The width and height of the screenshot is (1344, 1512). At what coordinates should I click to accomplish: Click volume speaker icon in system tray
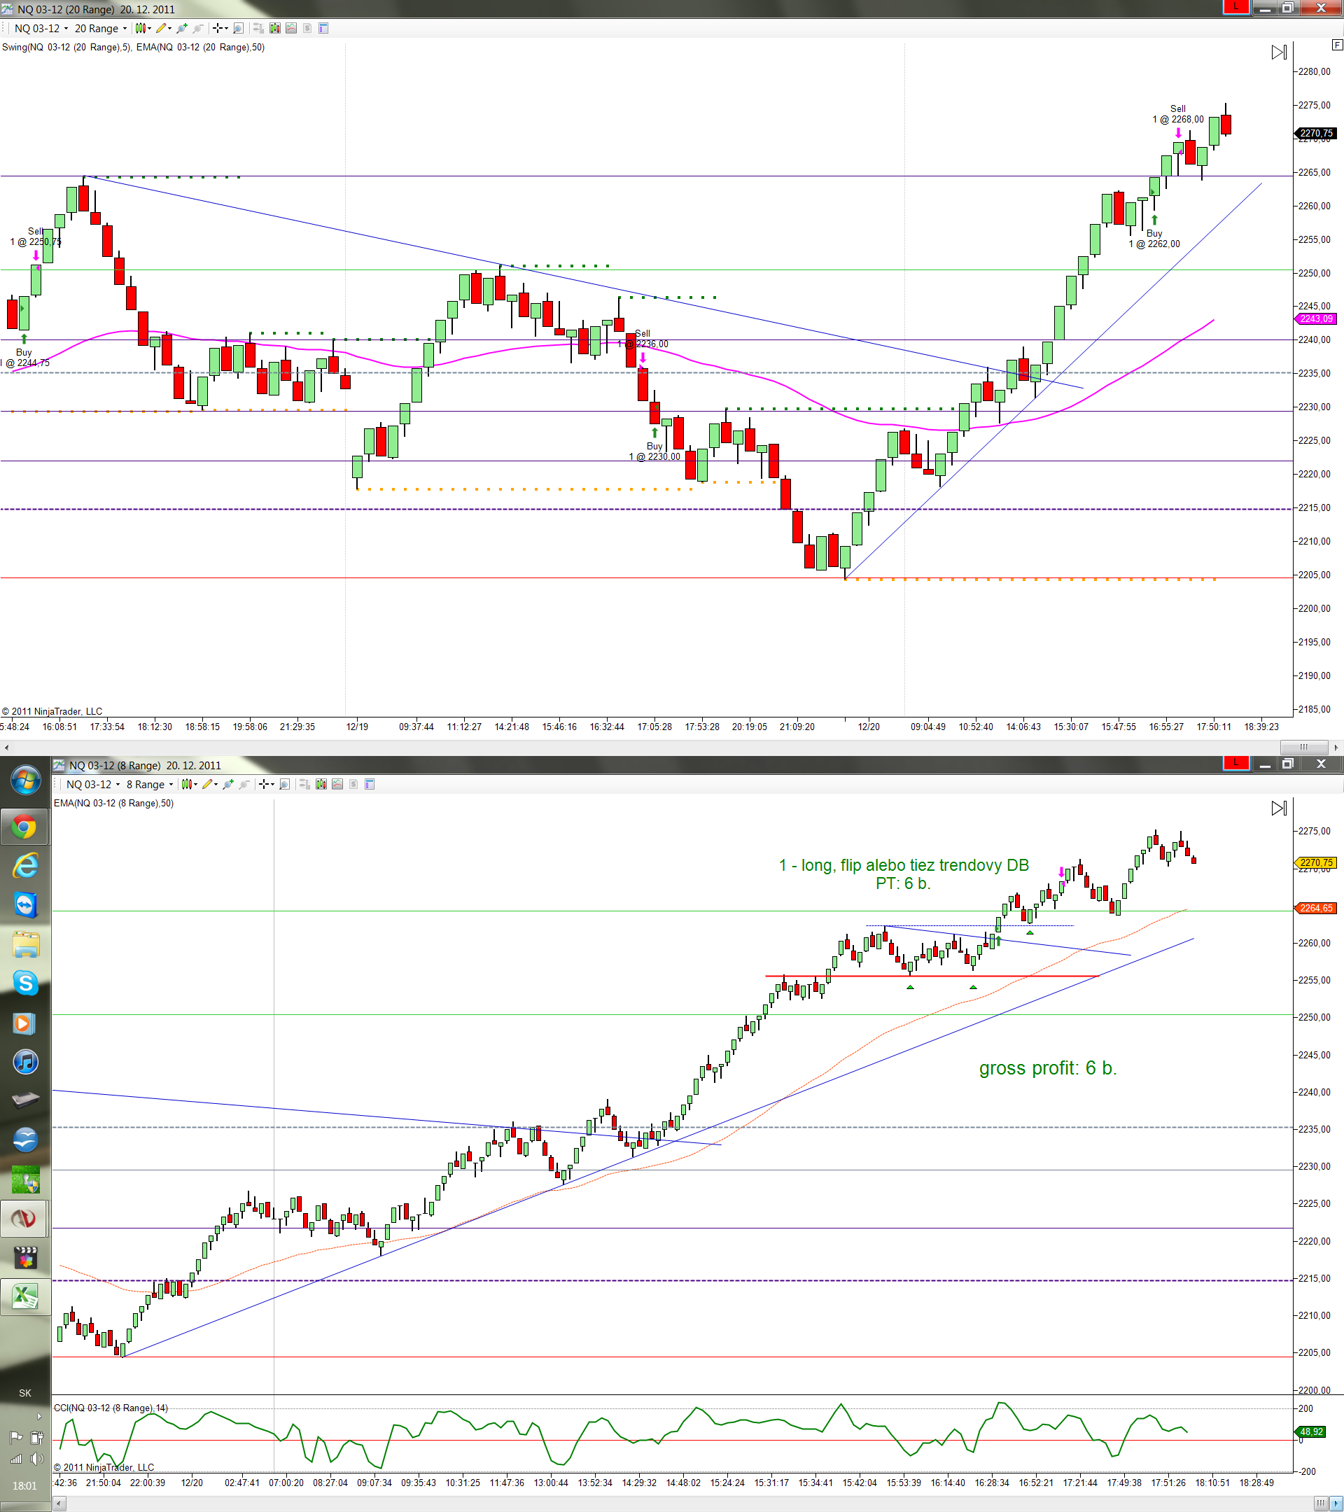point(36,1458)
